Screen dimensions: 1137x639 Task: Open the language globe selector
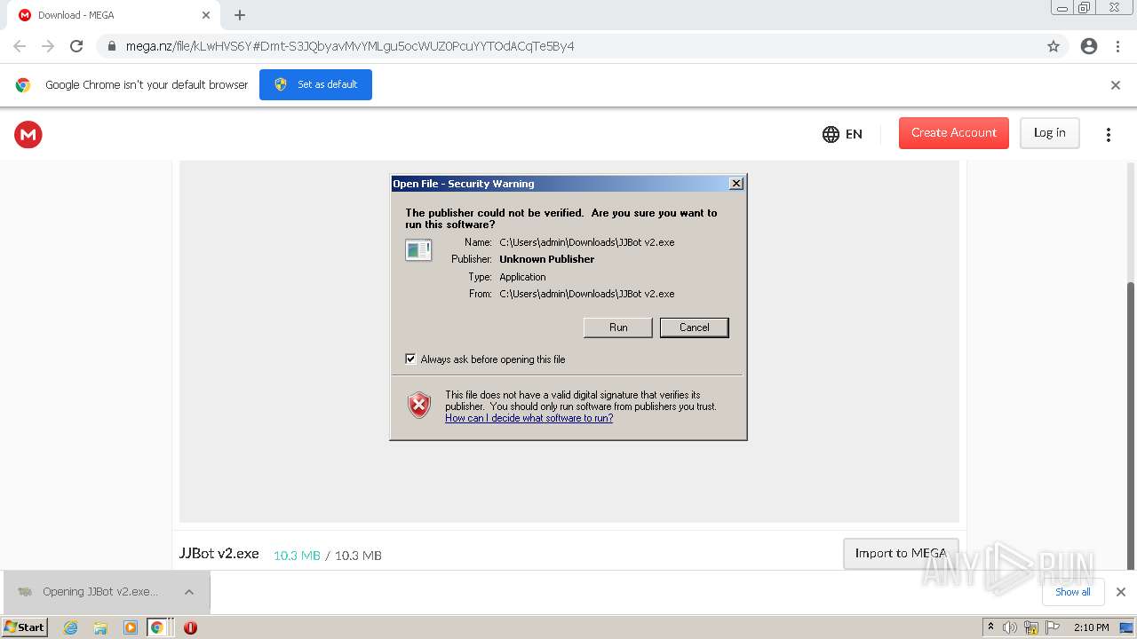[x=842, y=134]
